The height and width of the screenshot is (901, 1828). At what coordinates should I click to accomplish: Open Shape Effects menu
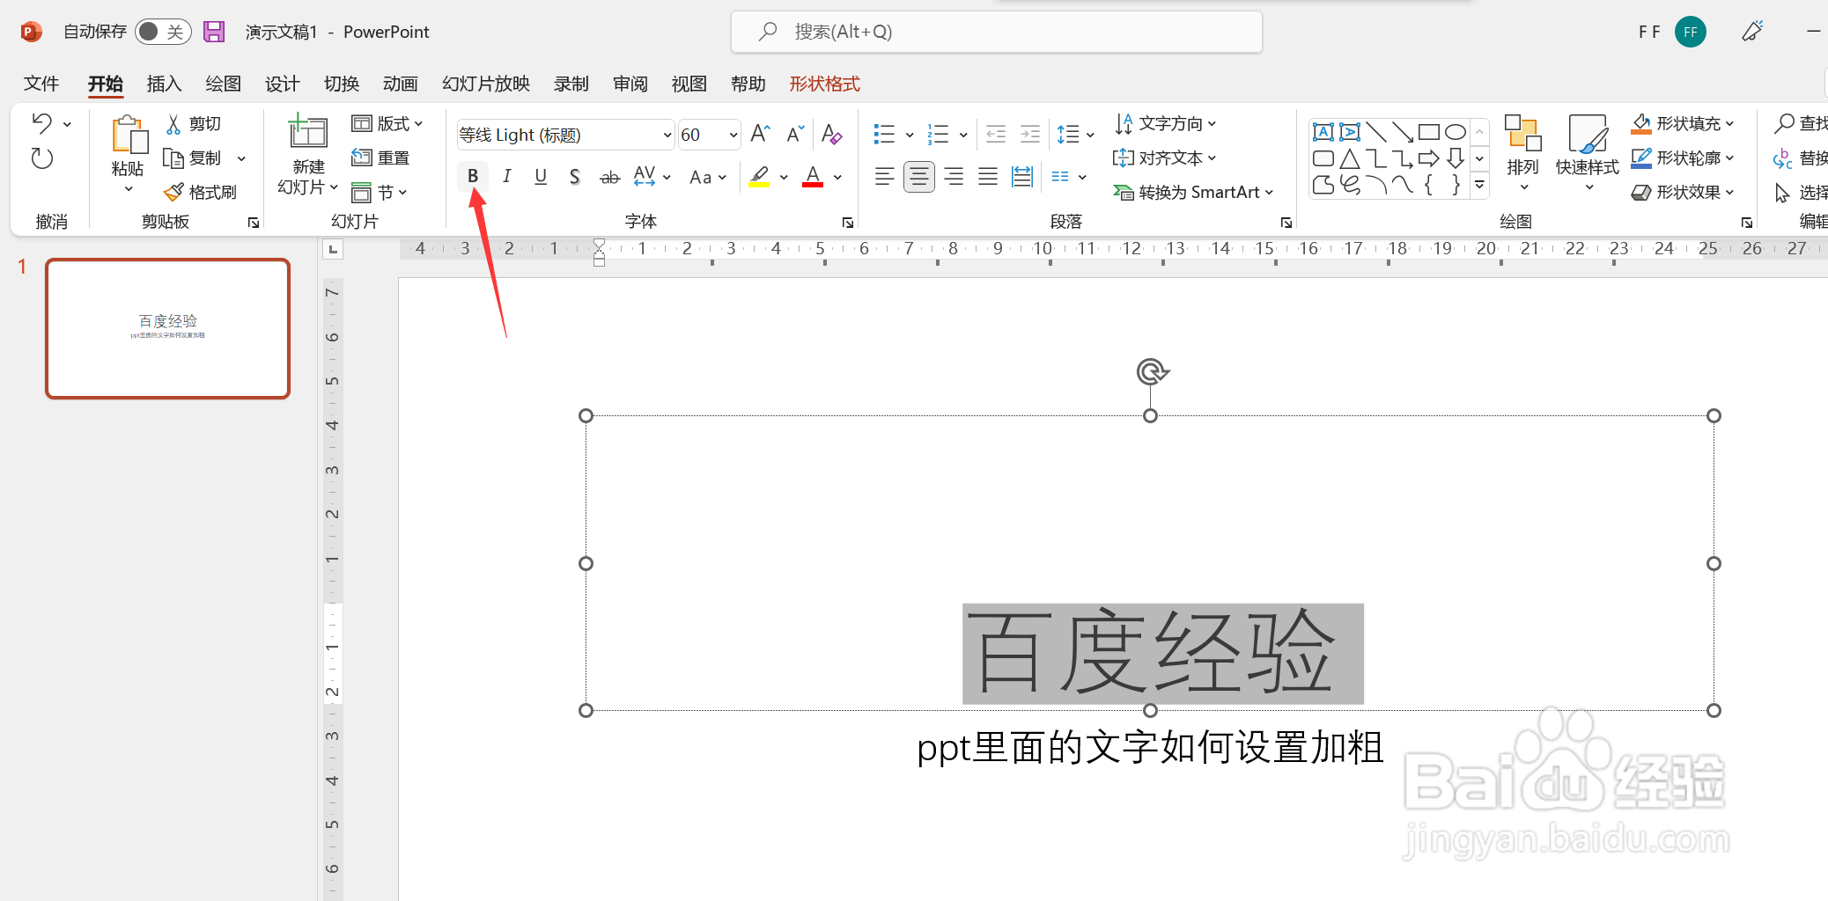point(1683,193)
